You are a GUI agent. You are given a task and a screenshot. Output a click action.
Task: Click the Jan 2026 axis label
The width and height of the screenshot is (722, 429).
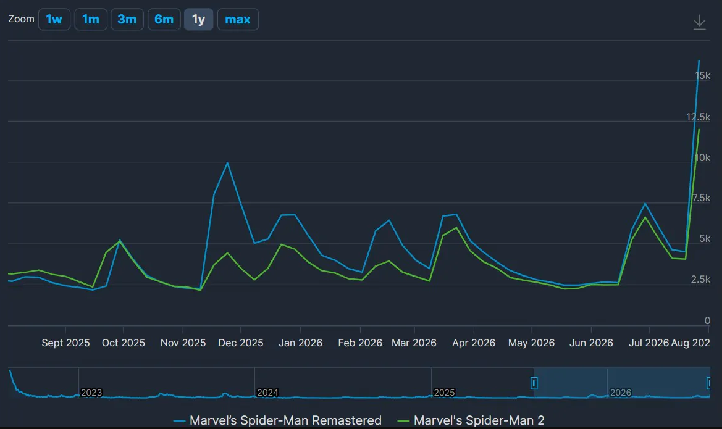(x=300, y=343)
